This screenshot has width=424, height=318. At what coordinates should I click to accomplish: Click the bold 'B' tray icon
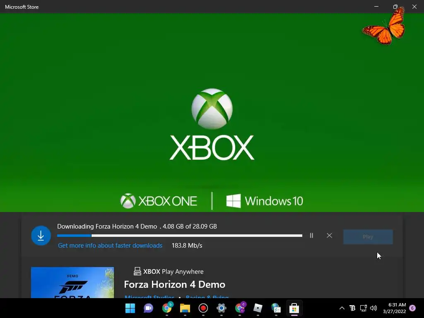pyautogui.click(x=352, y=308)
